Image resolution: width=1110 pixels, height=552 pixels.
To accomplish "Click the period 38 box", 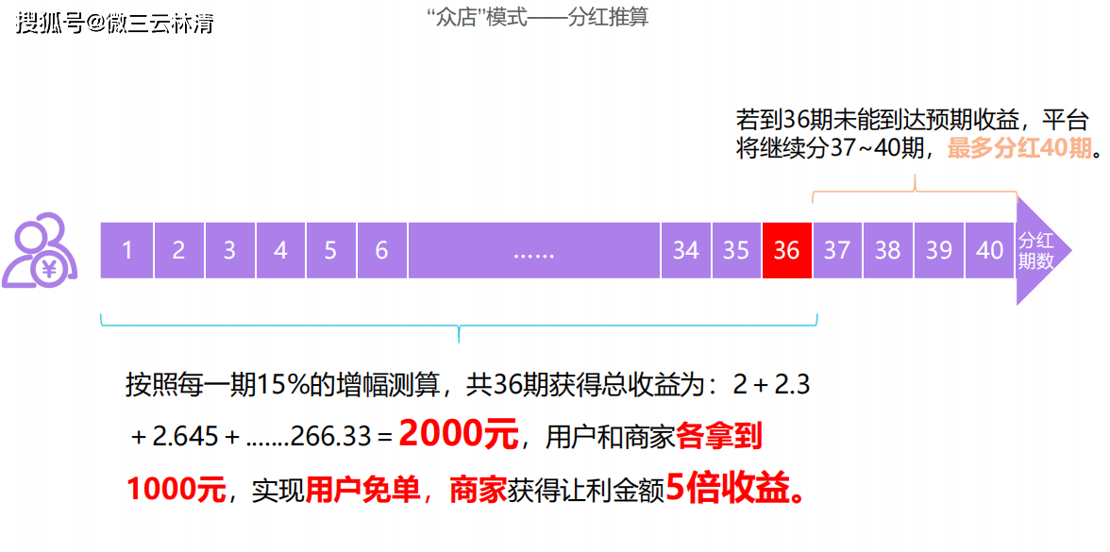I will click(888, 250).
